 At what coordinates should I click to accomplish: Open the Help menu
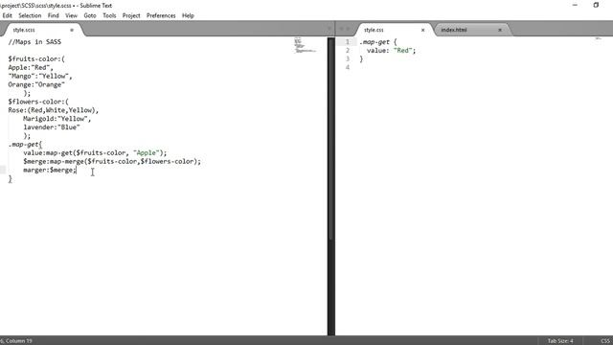point(188,15)
